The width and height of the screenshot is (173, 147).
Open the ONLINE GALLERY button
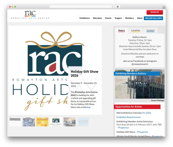(x=153, y=18)
